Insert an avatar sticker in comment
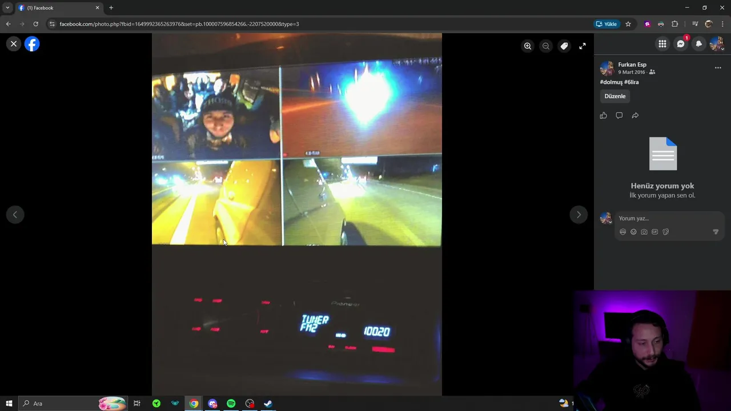731x411 pixels. (623, 232)
